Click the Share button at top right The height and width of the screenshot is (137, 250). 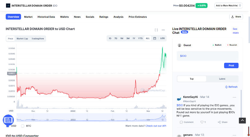236,17
